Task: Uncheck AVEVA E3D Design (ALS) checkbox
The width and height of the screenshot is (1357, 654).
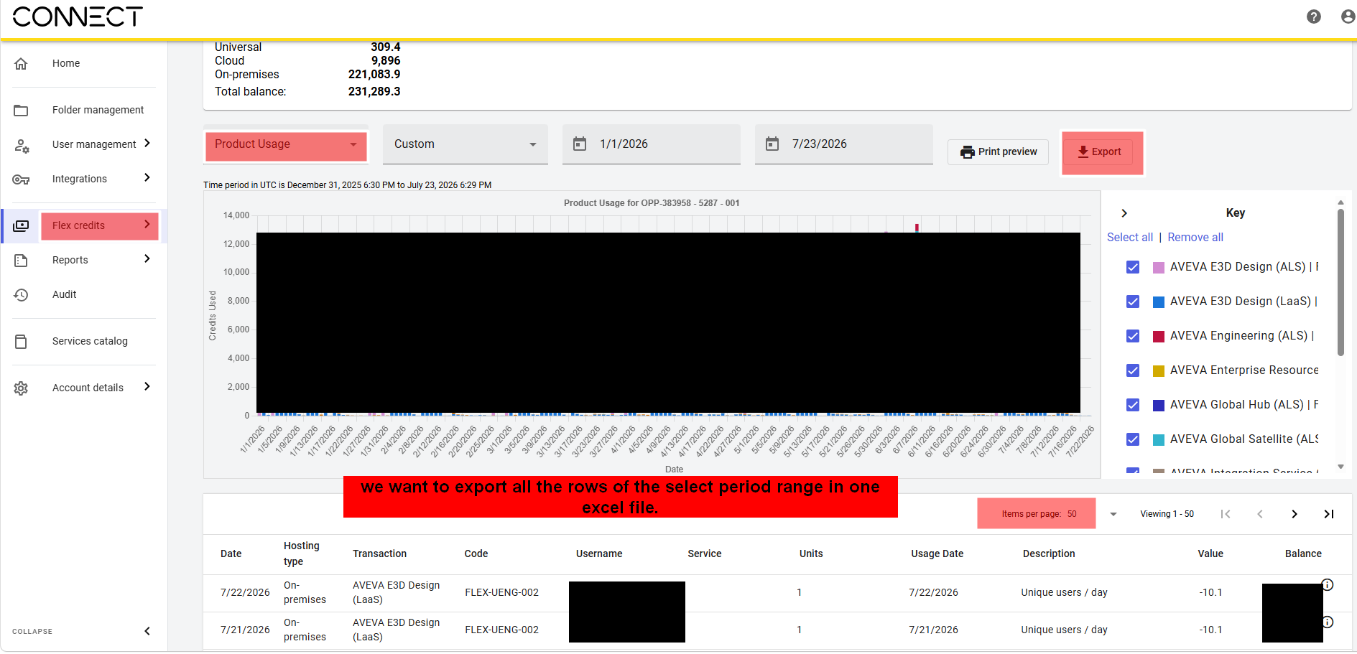Action: (x=1133, y=267)
